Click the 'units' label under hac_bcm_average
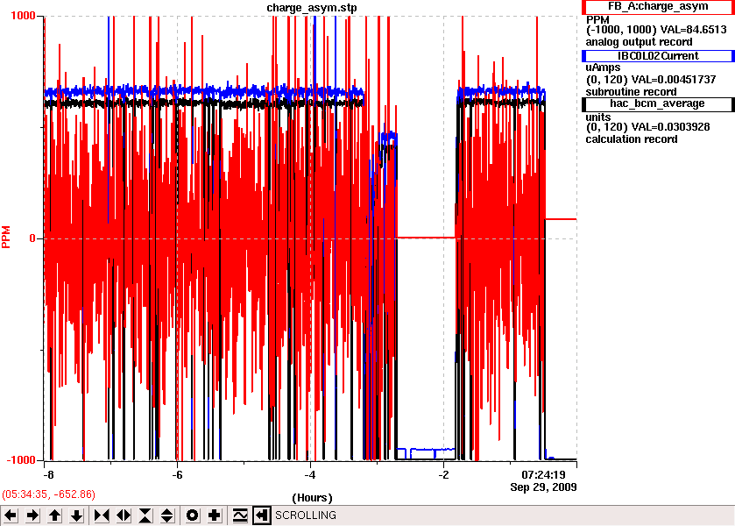Screen dimensions: 735x526 (x=598, y=117)
